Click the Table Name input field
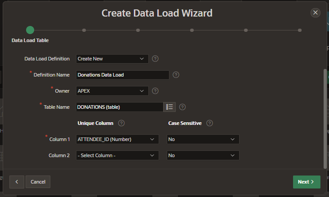Screen dimensions: 329x197 [120, 107]
